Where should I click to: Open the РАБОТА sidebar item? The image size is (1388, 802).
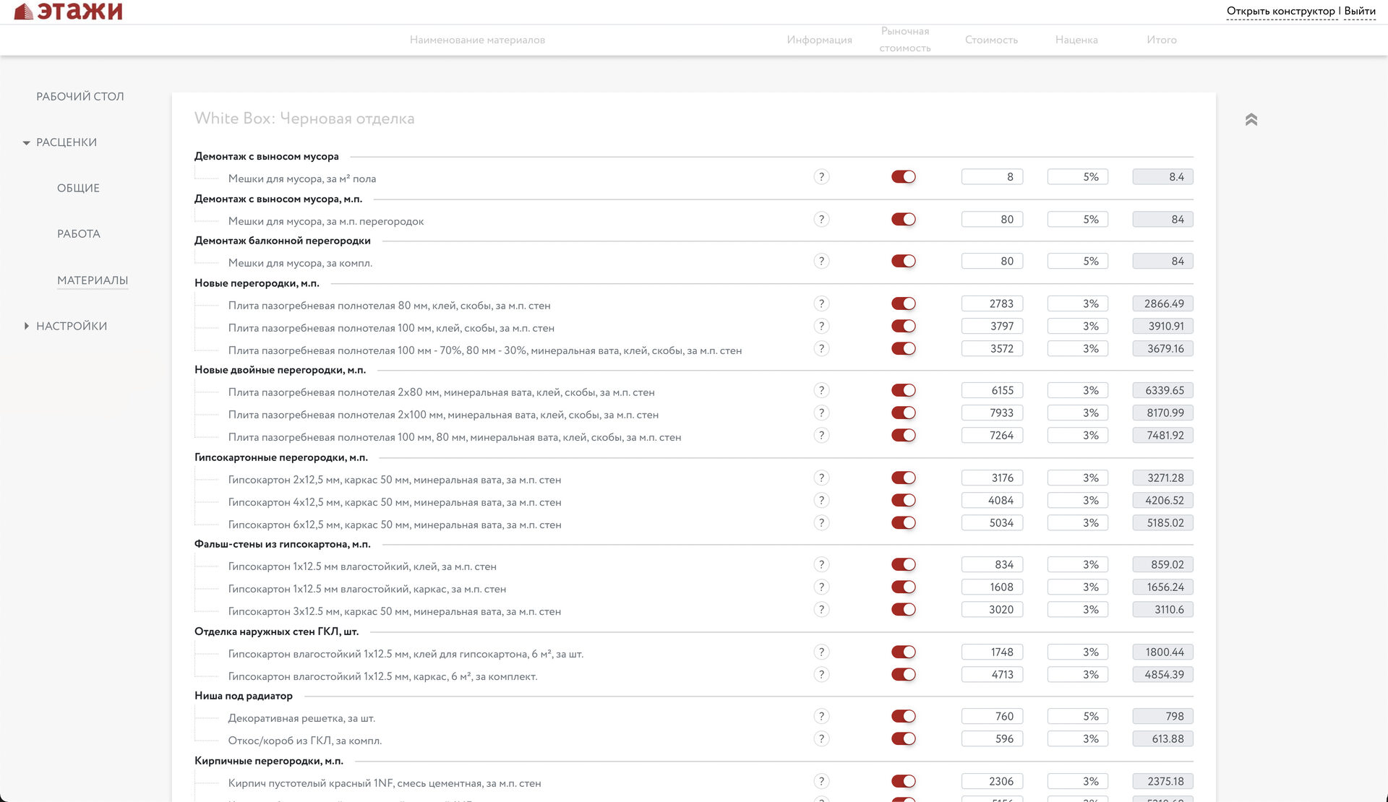click(79, 234)
